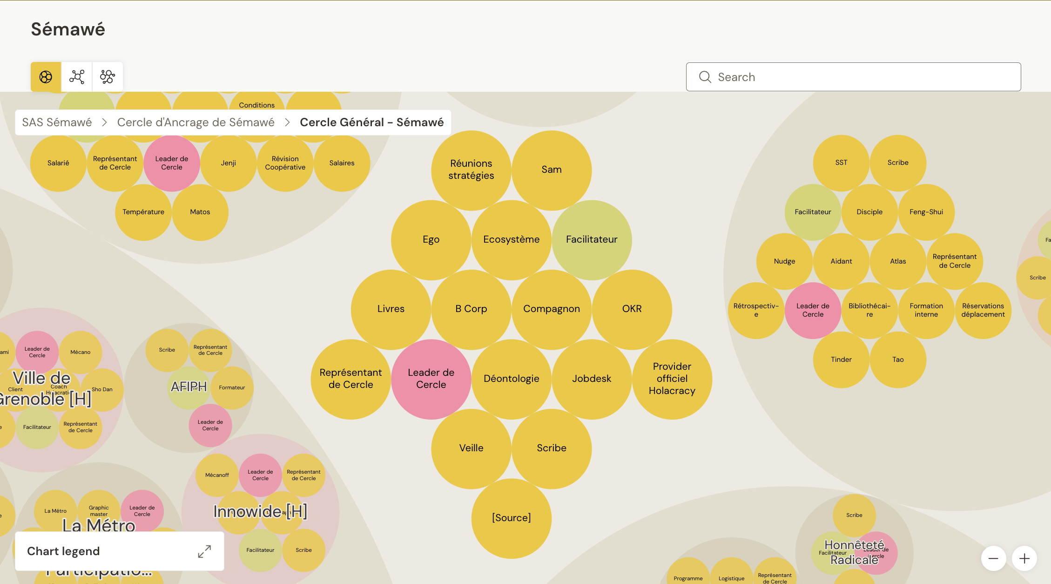Switch to the network graph view icon
This screenshot has height=584, width=1051.
pos(77,77)
